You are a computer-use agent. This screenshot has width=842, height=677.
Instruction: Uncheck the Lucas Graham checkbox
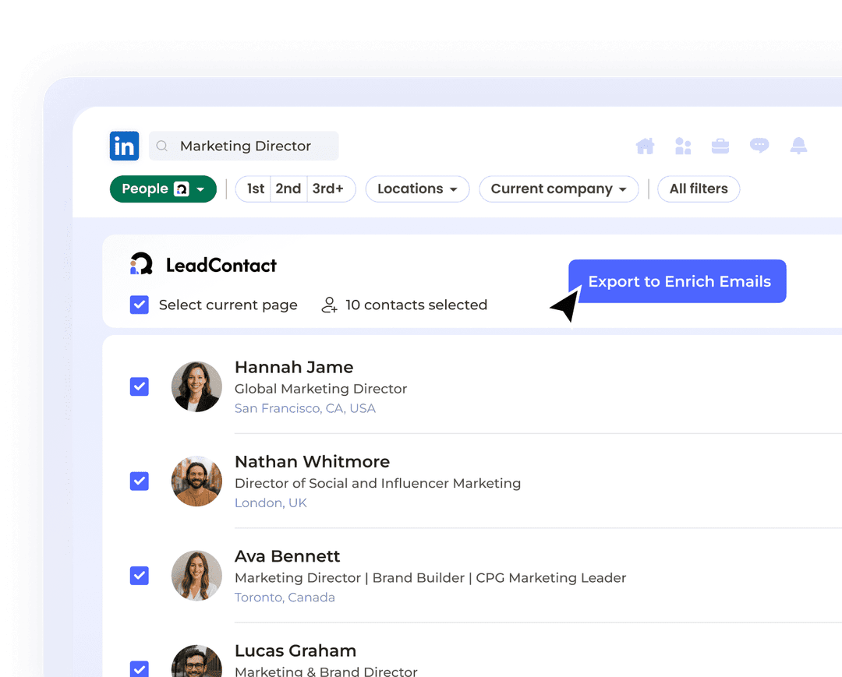click(139, 668)
